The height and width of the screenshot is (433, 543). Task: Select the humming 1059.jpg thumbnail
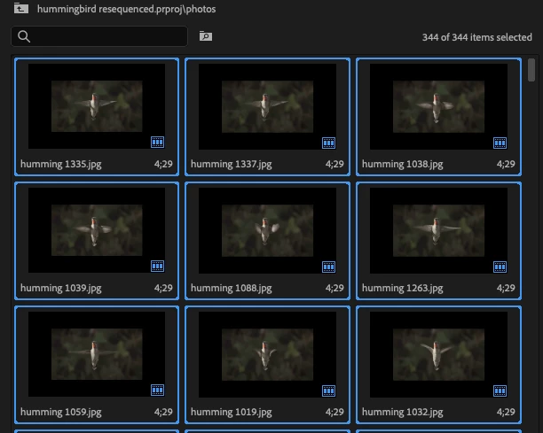pos(97,354)
